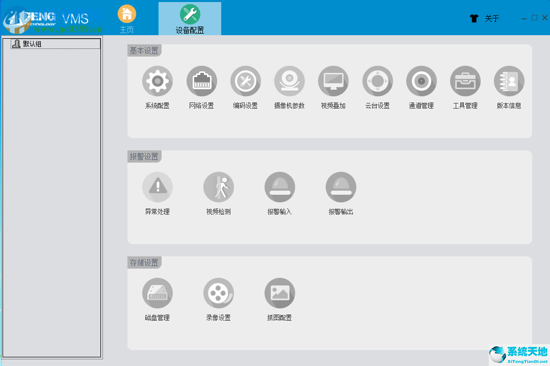Viewport: 550px width, 366px height.
Task: Open 版本信息 contact book icon
Action: click(509, 81)
